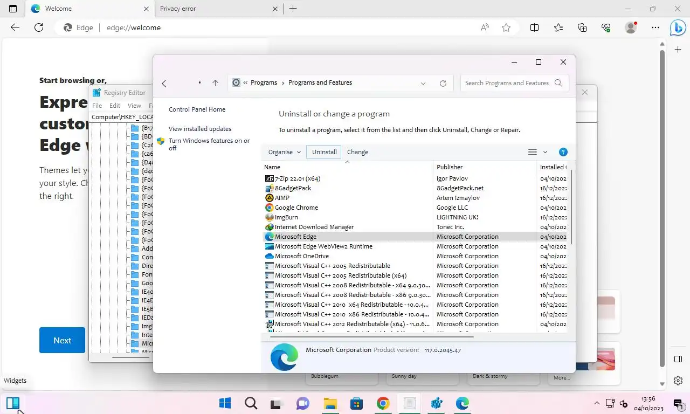The width and height of the screenshot is (690, 414).
Task: Open Microsoft Store from taskbar
Action: click(x=356, y=403)
